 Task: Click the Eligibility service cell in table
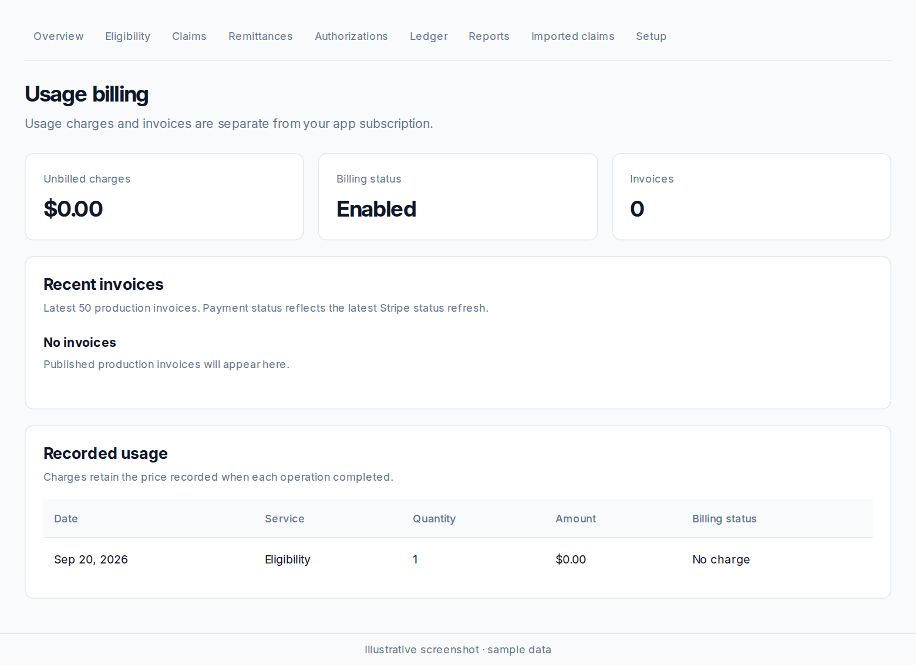pos(287,559)
